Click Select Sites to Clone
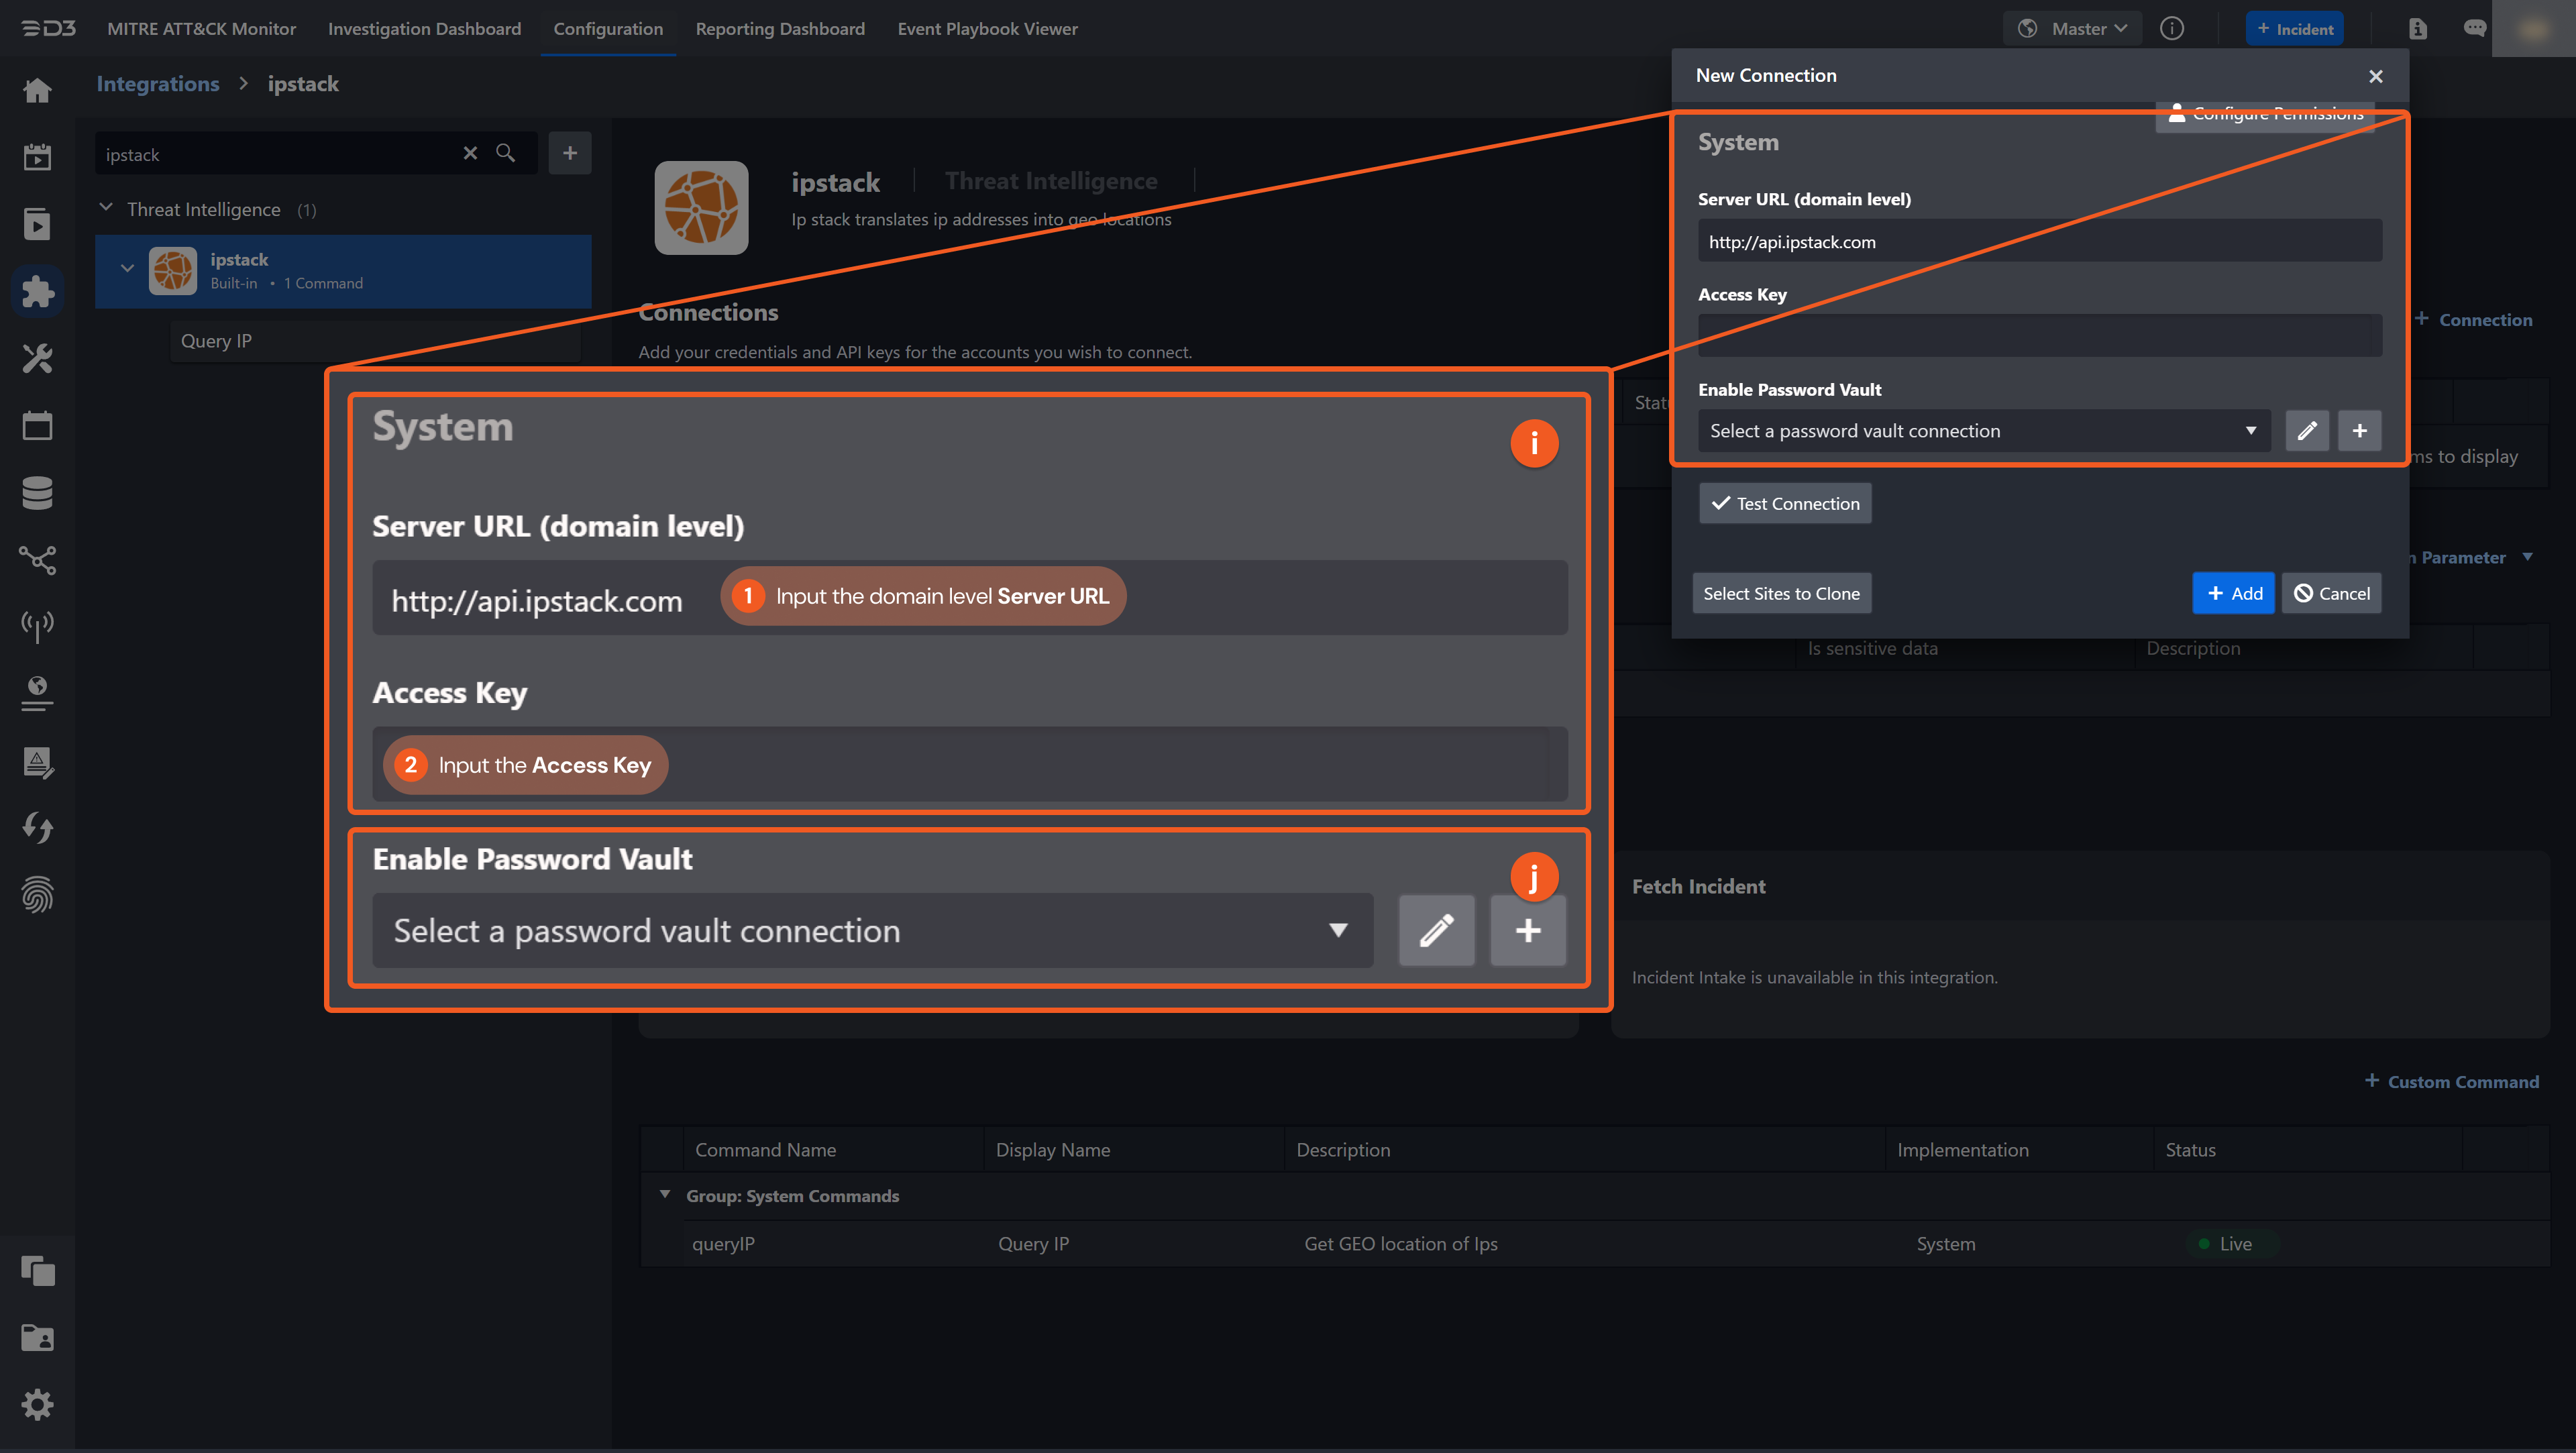The height and width of the screenshot is (1453, 2576). coord(1781,592)
